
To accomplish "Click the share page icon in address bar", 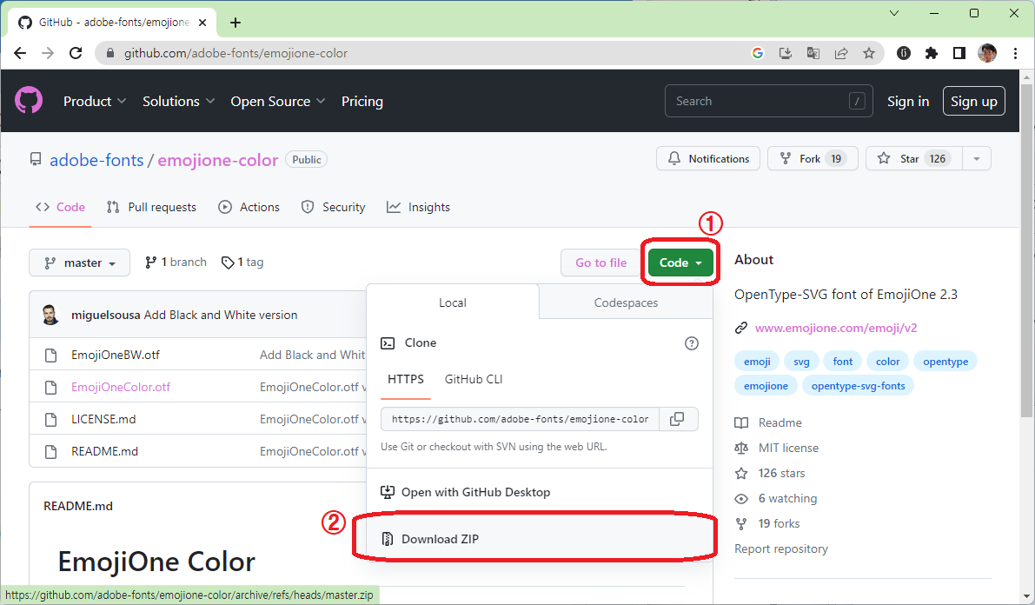I will point(841,54).
